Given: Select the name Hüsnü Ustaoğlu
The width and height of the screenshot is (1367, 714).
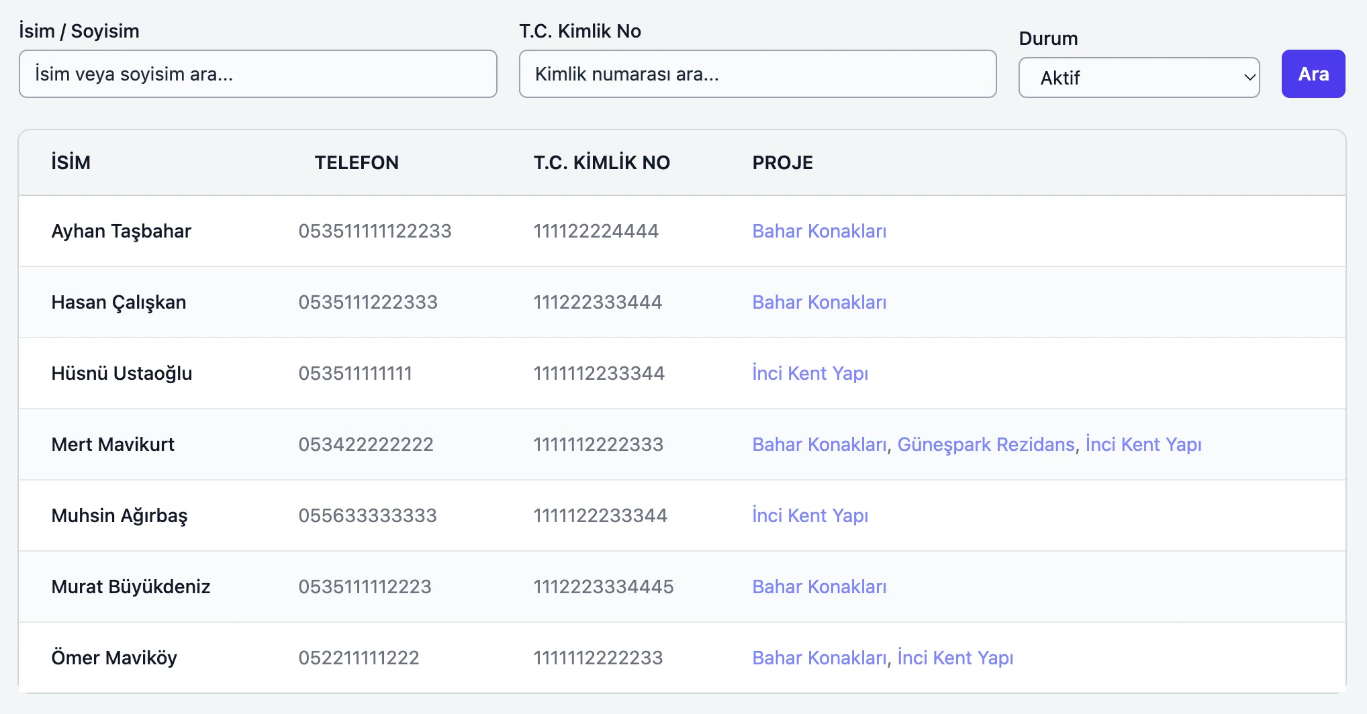Looking at the screenshot, I should pyautogui.click(x=122, y=373).
